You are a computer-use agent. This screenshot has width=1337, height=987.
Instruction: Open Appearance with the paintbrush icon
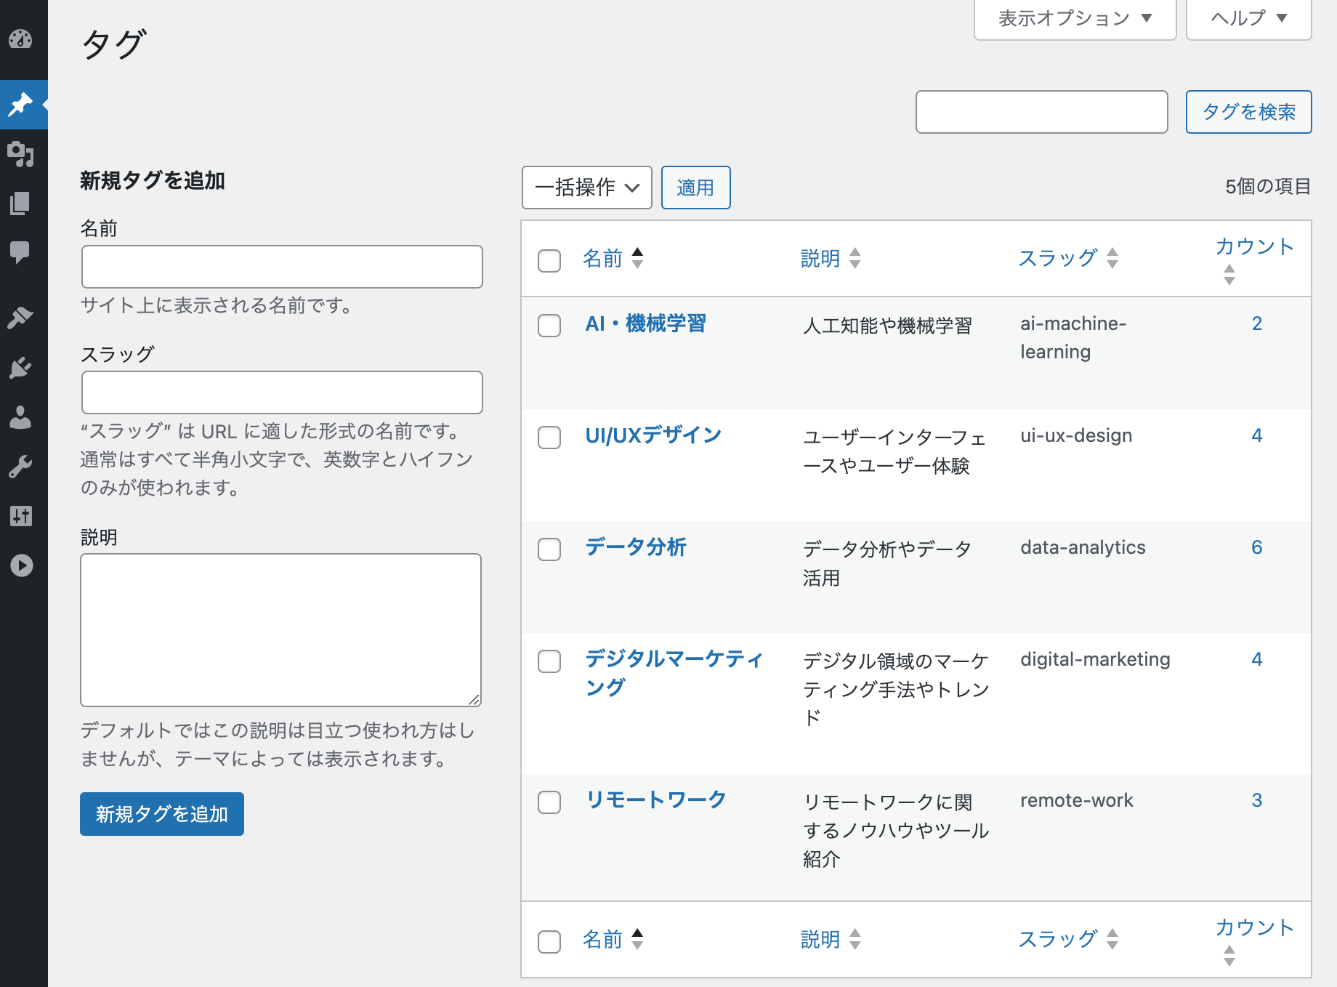[20, 318]
